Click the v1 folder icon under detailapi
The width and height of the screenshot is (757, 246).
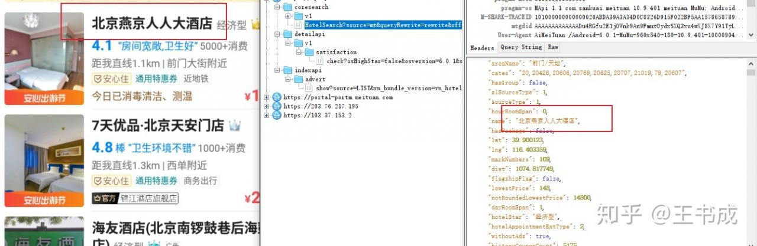297,43
